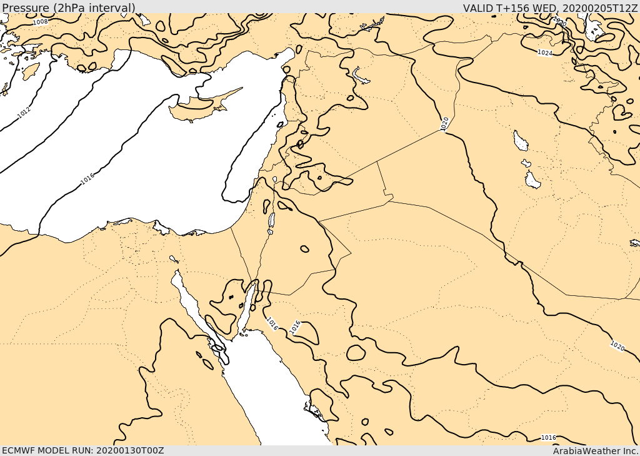The height and width of the screenshot is (456, 640).
Task: Click the 1012 isobar label
Action: click(x=24, y=113)
